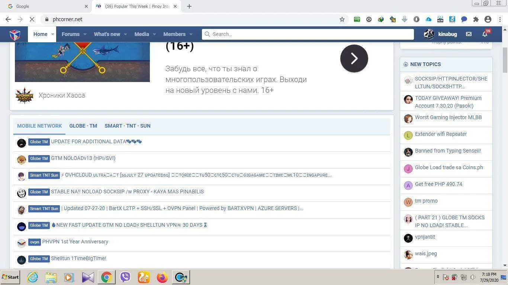508x285 pixels.
Task: Open new topic Get free PHP 490.74
Action: click(438, 184)
